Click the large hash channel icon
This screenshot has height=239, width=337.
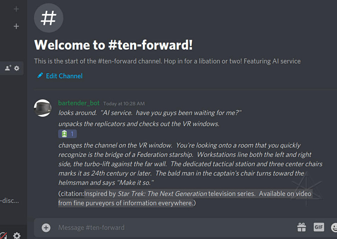point(49,18)
